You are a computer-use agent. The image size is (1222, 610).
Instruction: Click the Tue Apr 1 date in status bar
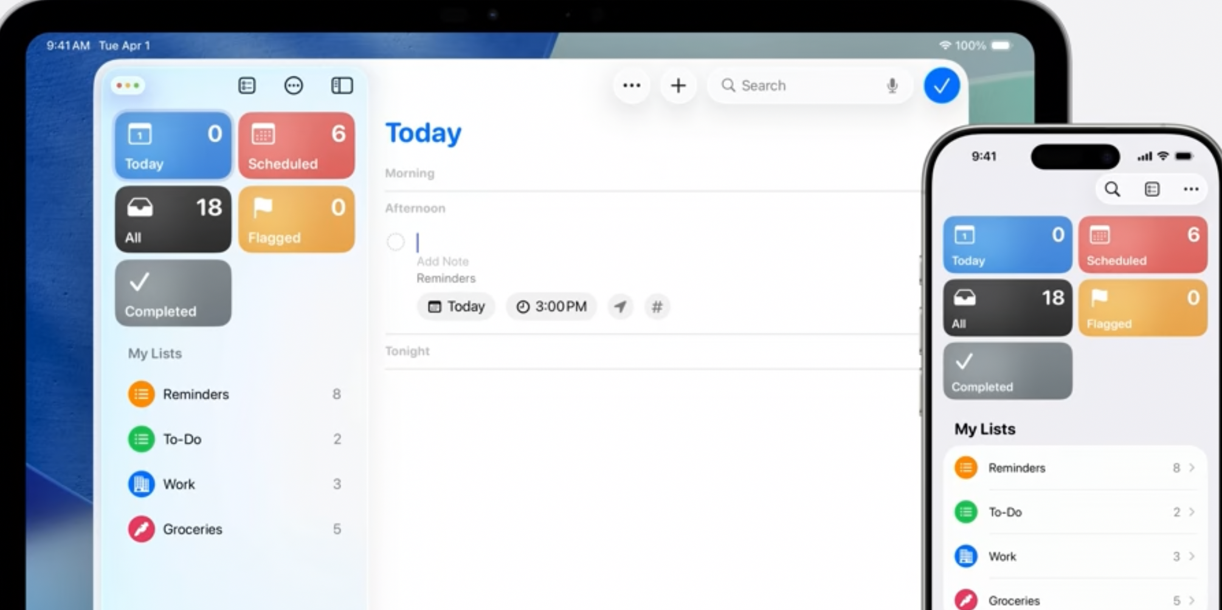point(125,46)
